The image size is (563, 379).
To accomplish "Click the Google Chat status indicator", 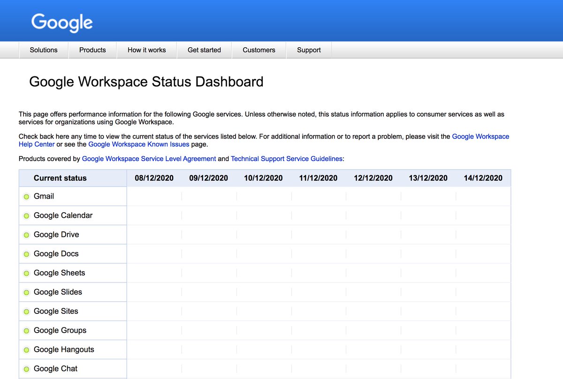I will (x=26, y=369).
